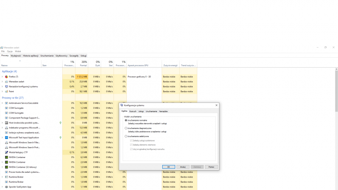Switch to Wydajność tab

click(x=16, y=56)
